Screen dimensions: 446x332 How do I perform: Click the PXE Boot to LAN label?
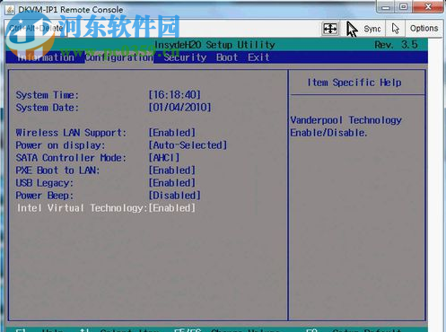[x=57, y=170]
